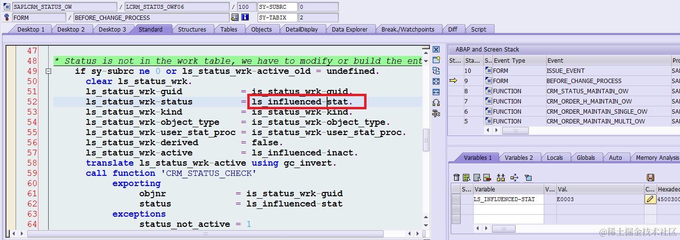Viewport: 680px width, 240px height.
Task: Click the LCRM_STATUS_OWF06 include field
Action: [177, 7]
